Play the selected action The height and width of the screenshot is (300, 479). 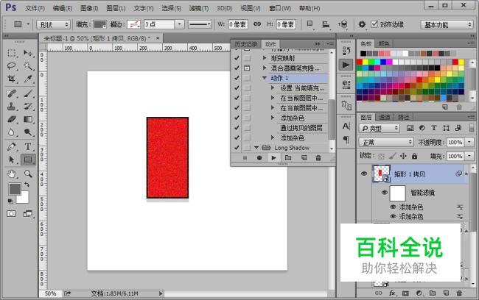[273, 157]
